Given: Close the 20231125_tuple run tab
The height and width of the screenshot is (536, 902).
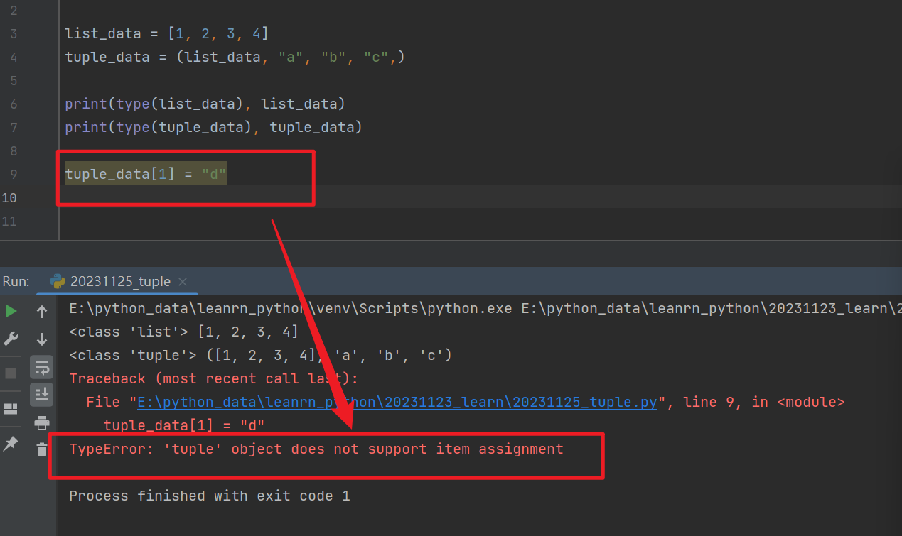Looking at the screenshot, I should tap(183, 282).
